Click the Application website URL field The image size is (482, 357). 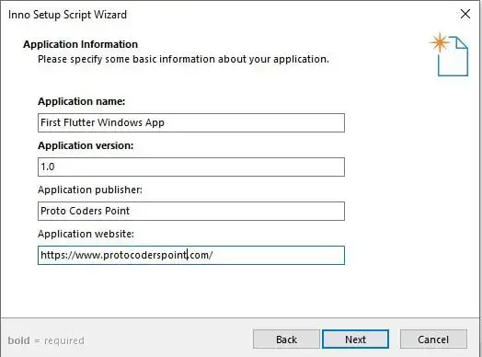point(191,255)
